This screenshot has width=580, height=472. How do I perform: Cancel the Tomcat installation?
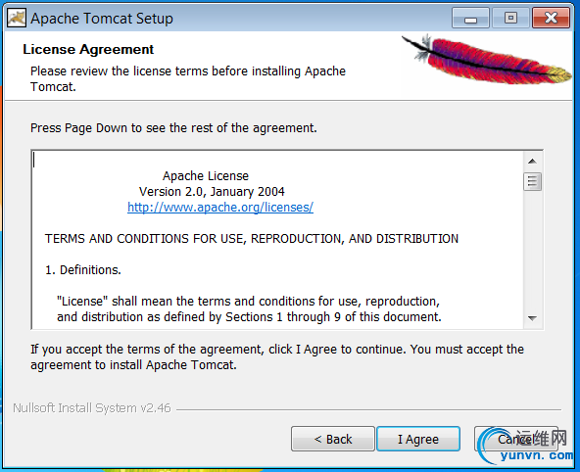point(516,439)
